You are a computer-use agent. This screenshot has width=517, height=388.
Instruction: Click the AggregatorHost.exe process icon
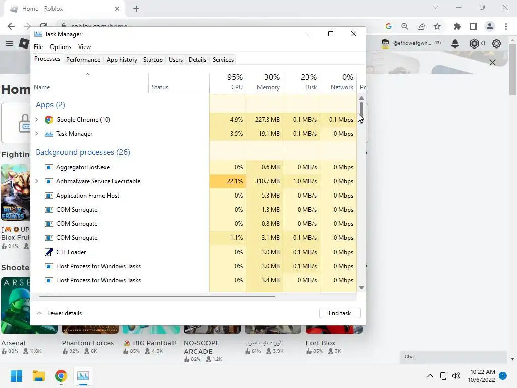point(49,167)
